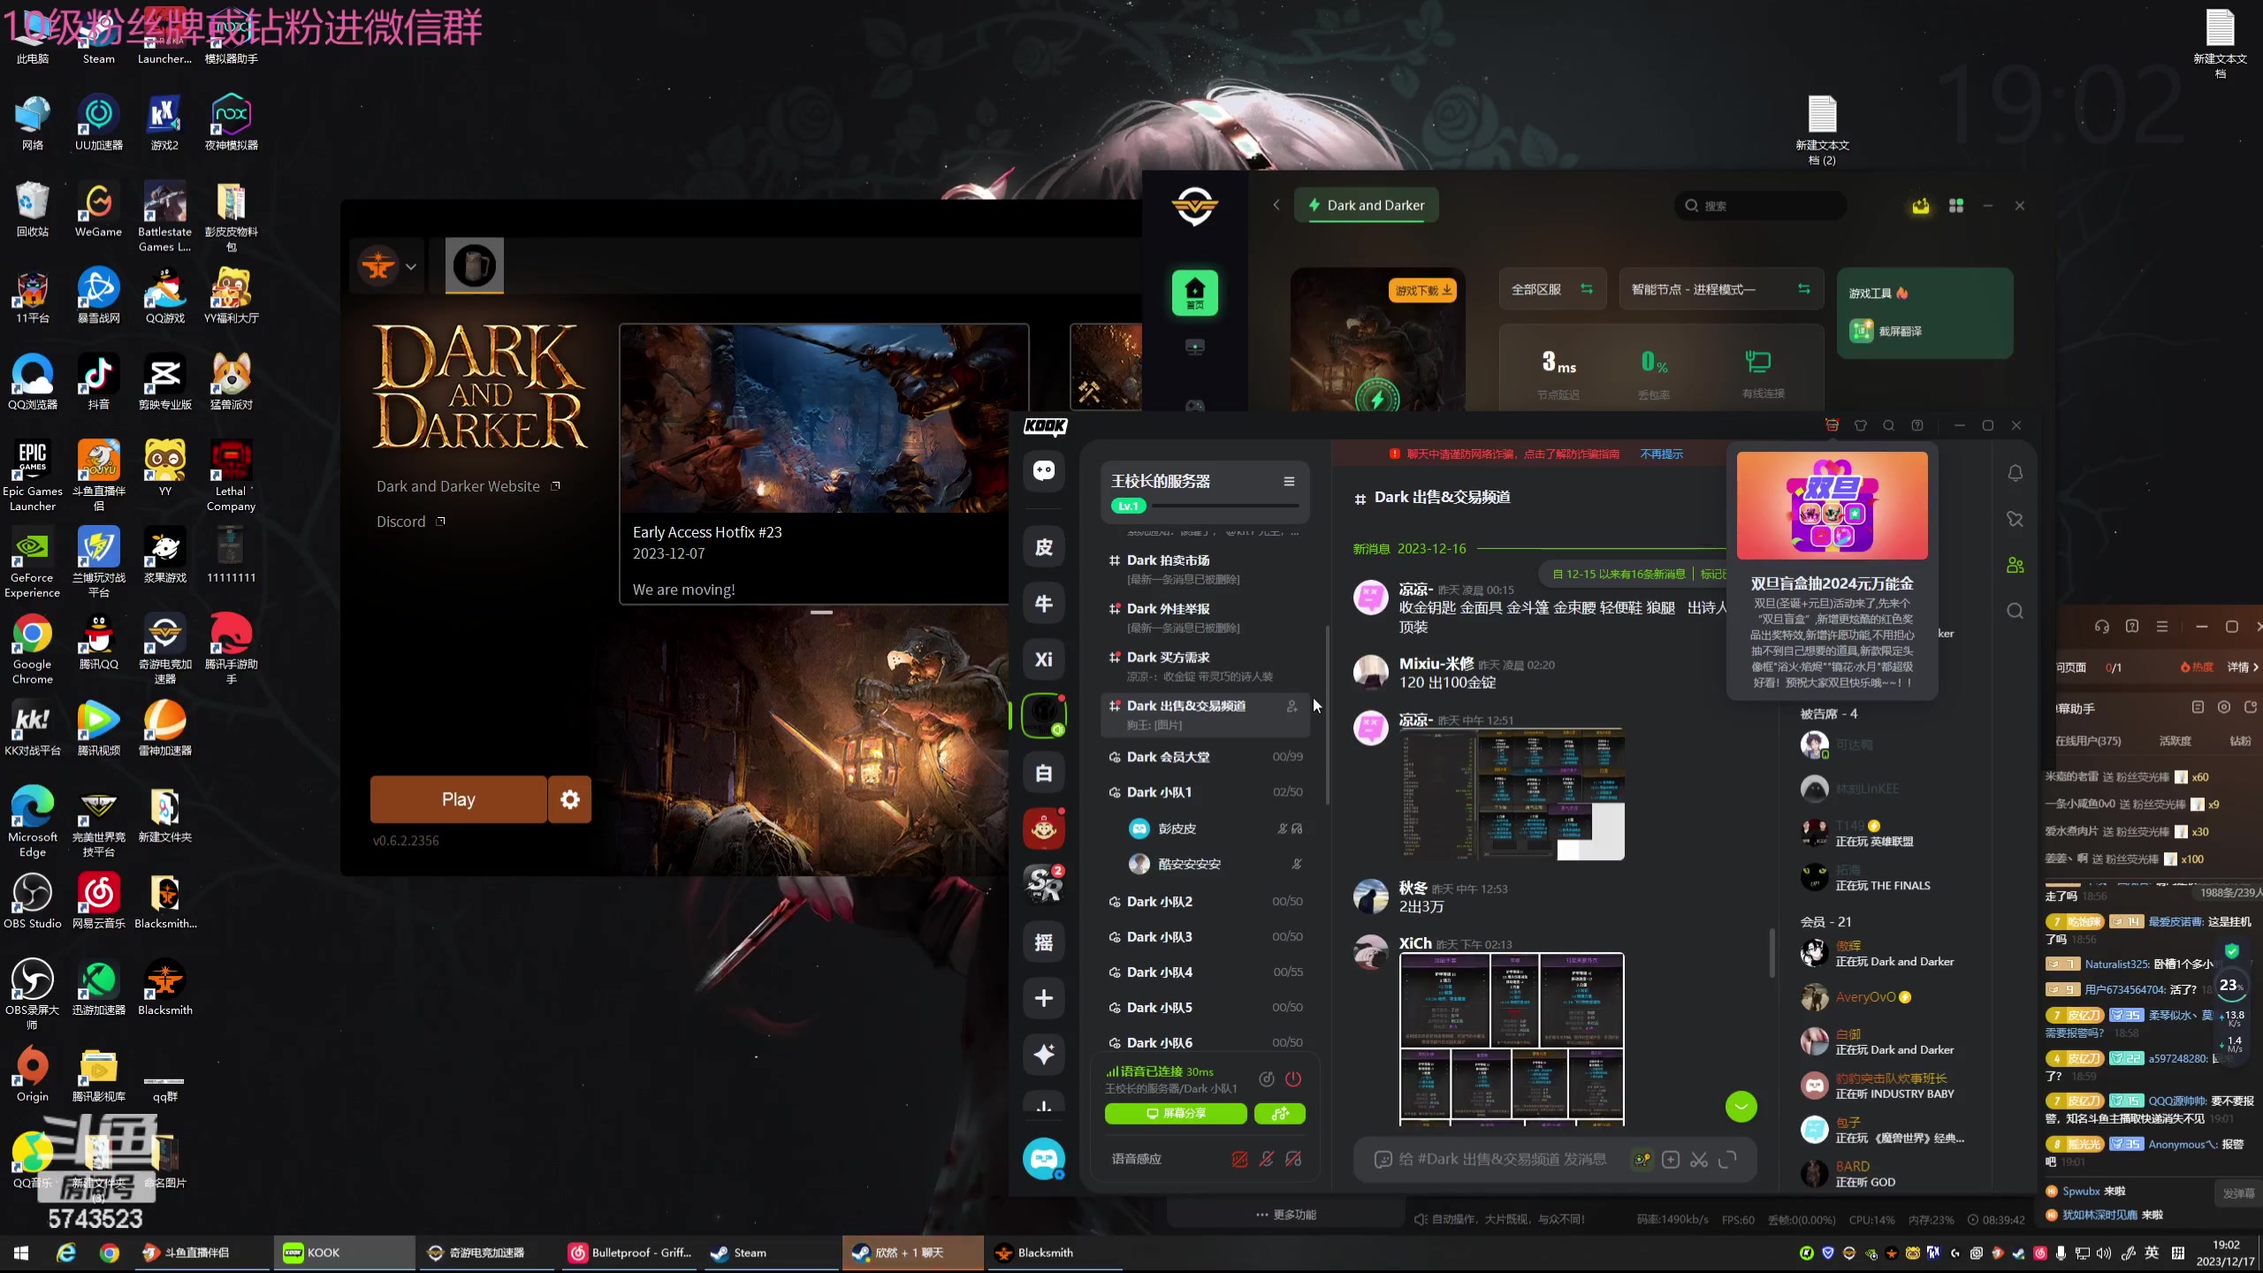Mute microphone in KOOK voice panel
Screen dimensions: 2263x1273
pyautogui.click(x=1267, y=1159)
